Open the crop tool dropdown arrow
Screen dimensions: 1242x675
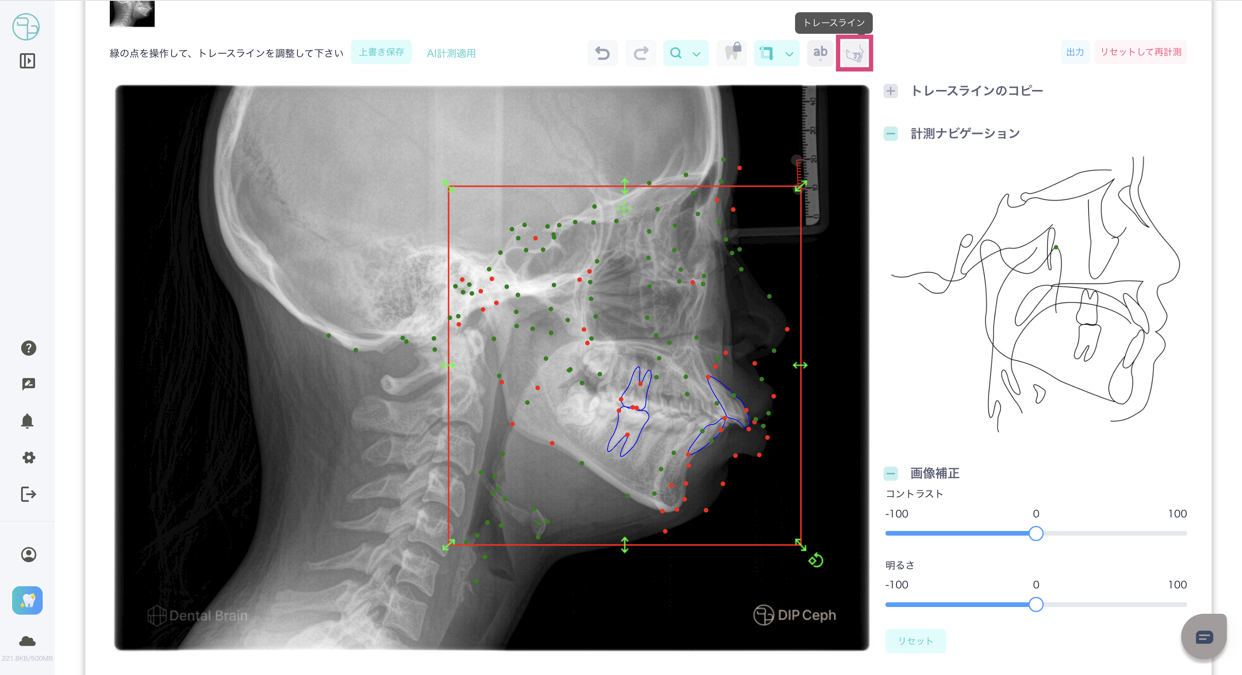pos(789,54)
